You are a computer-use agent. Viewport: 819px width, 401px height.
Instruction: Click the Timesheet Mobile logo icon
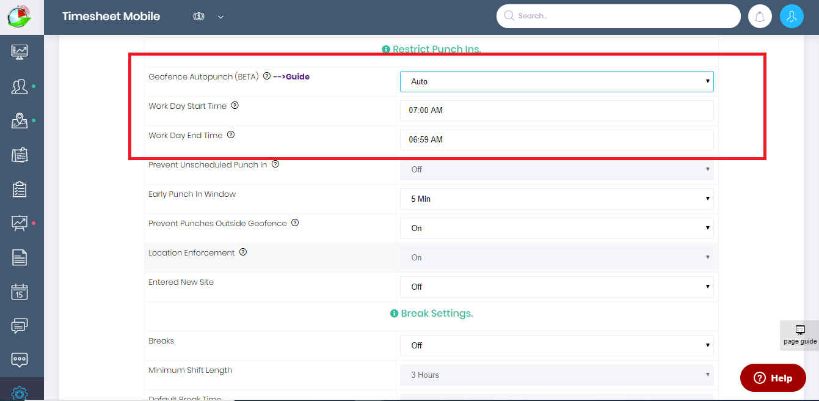20,17
